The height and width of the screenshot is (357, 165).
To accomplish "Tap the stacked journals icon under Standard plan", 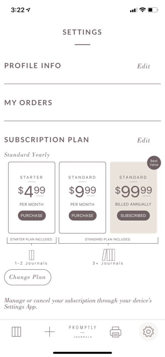I will (x=108, y=255).
